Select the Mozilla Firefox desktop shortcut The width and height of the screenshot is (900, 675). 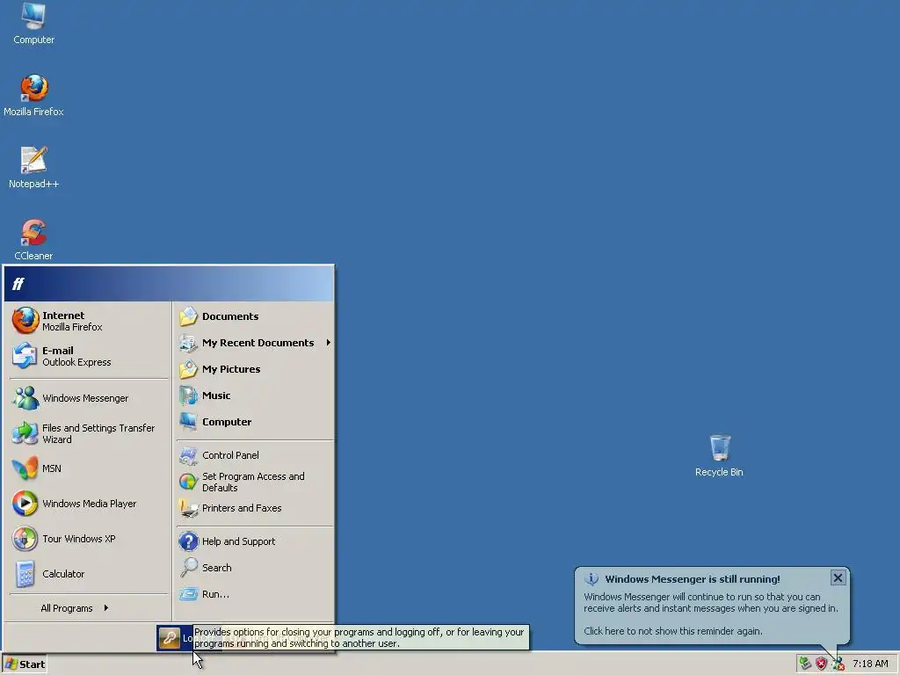[x=33, y=95]
